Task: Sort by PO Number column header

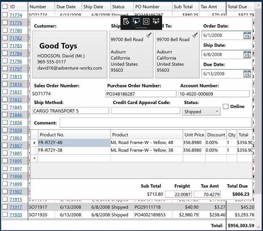Action: coord(153,7)
